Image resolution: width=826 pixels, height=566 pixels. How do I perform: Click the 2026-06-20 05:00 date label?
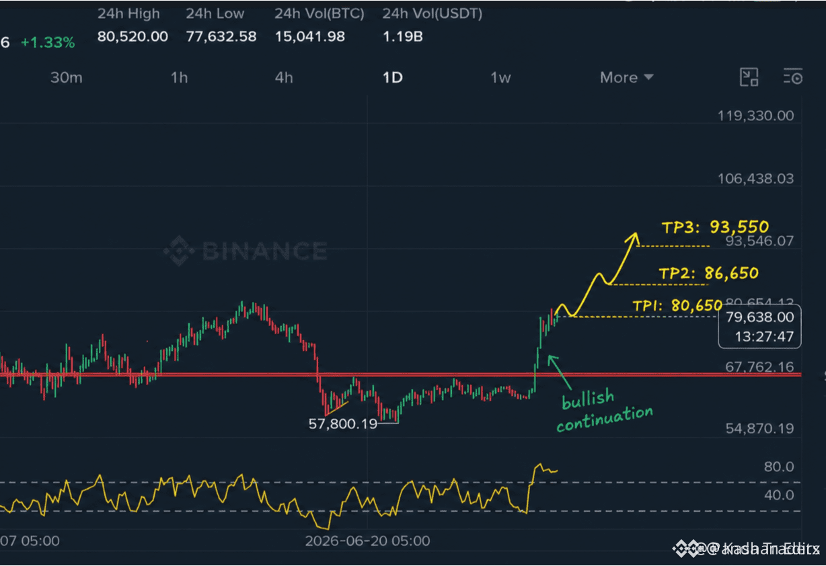367,540
